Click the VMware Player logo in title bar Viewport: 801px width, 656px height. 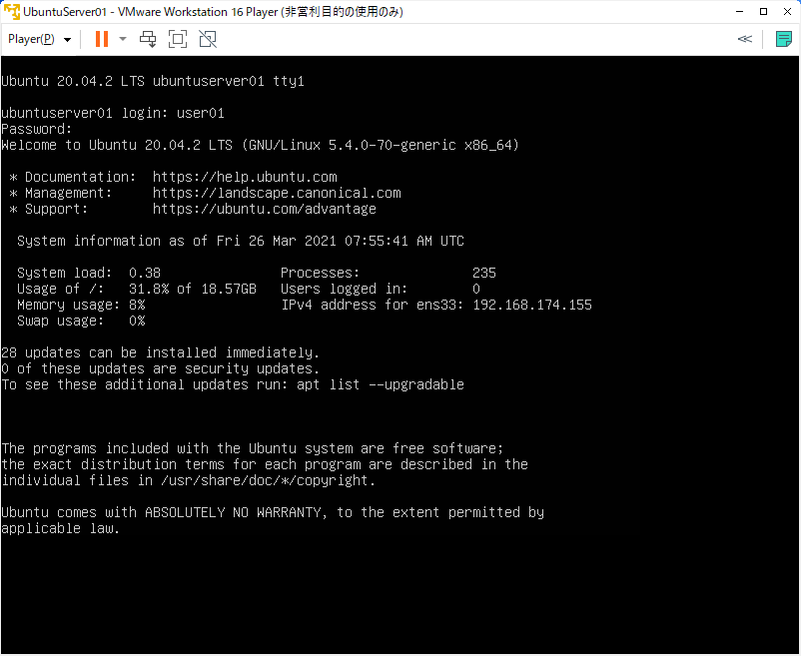[x=12, y=12]
